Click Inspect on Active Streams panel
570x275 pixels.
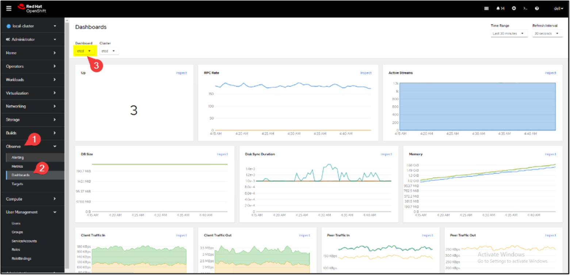click(x=551, y=73)
